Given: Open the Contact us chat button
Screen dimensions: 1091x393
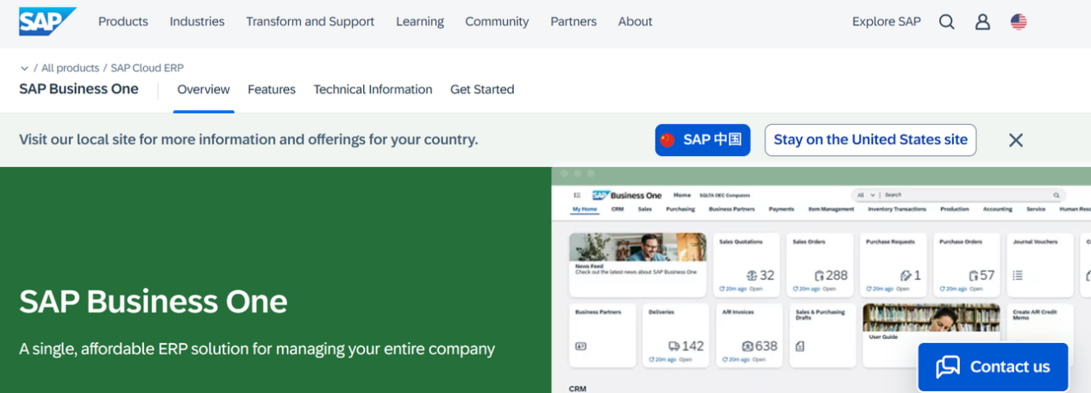Looking at the screenshot, I should 993,366.
